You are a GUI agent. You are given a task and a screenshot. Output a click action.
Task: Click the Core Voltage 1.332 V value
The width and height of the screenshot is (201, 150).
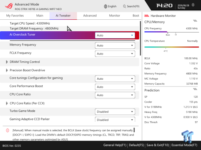pos(194,64)
